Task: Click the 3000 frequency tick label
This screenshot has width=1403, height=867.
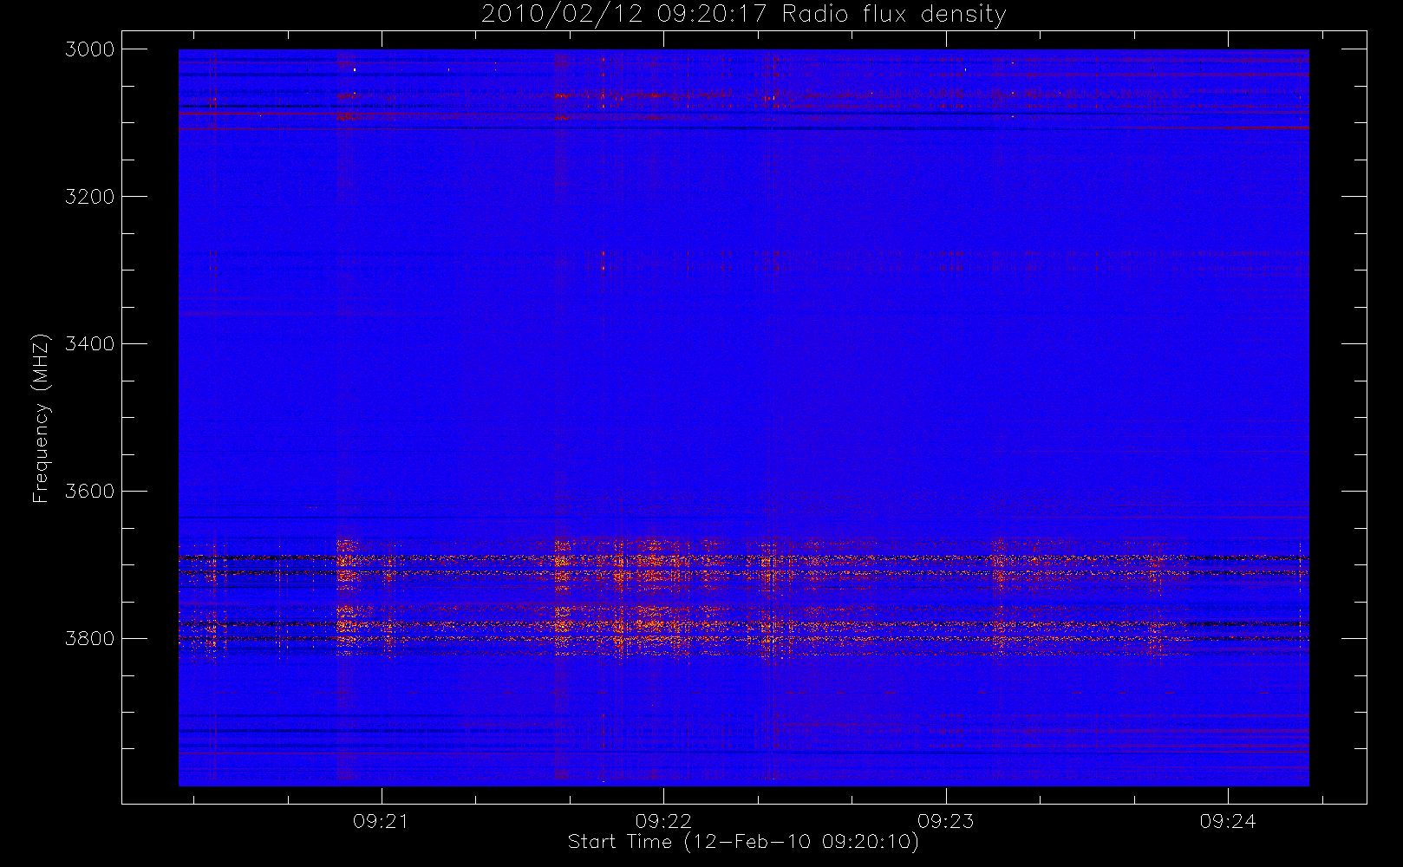Action: tap(90, 49)
